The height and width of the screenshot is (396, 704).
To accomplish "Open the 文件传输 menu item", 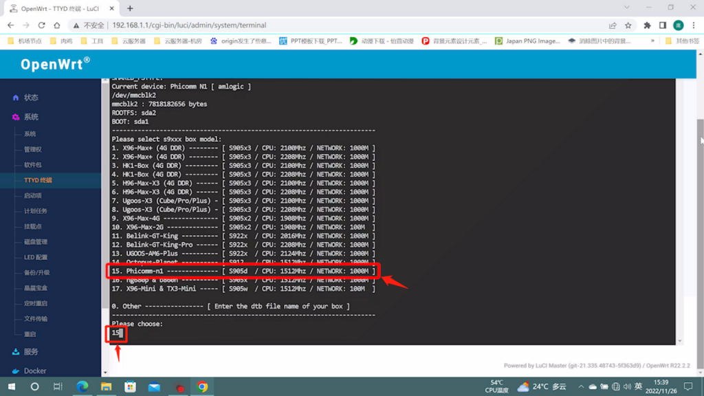I will tap(36, 319).
